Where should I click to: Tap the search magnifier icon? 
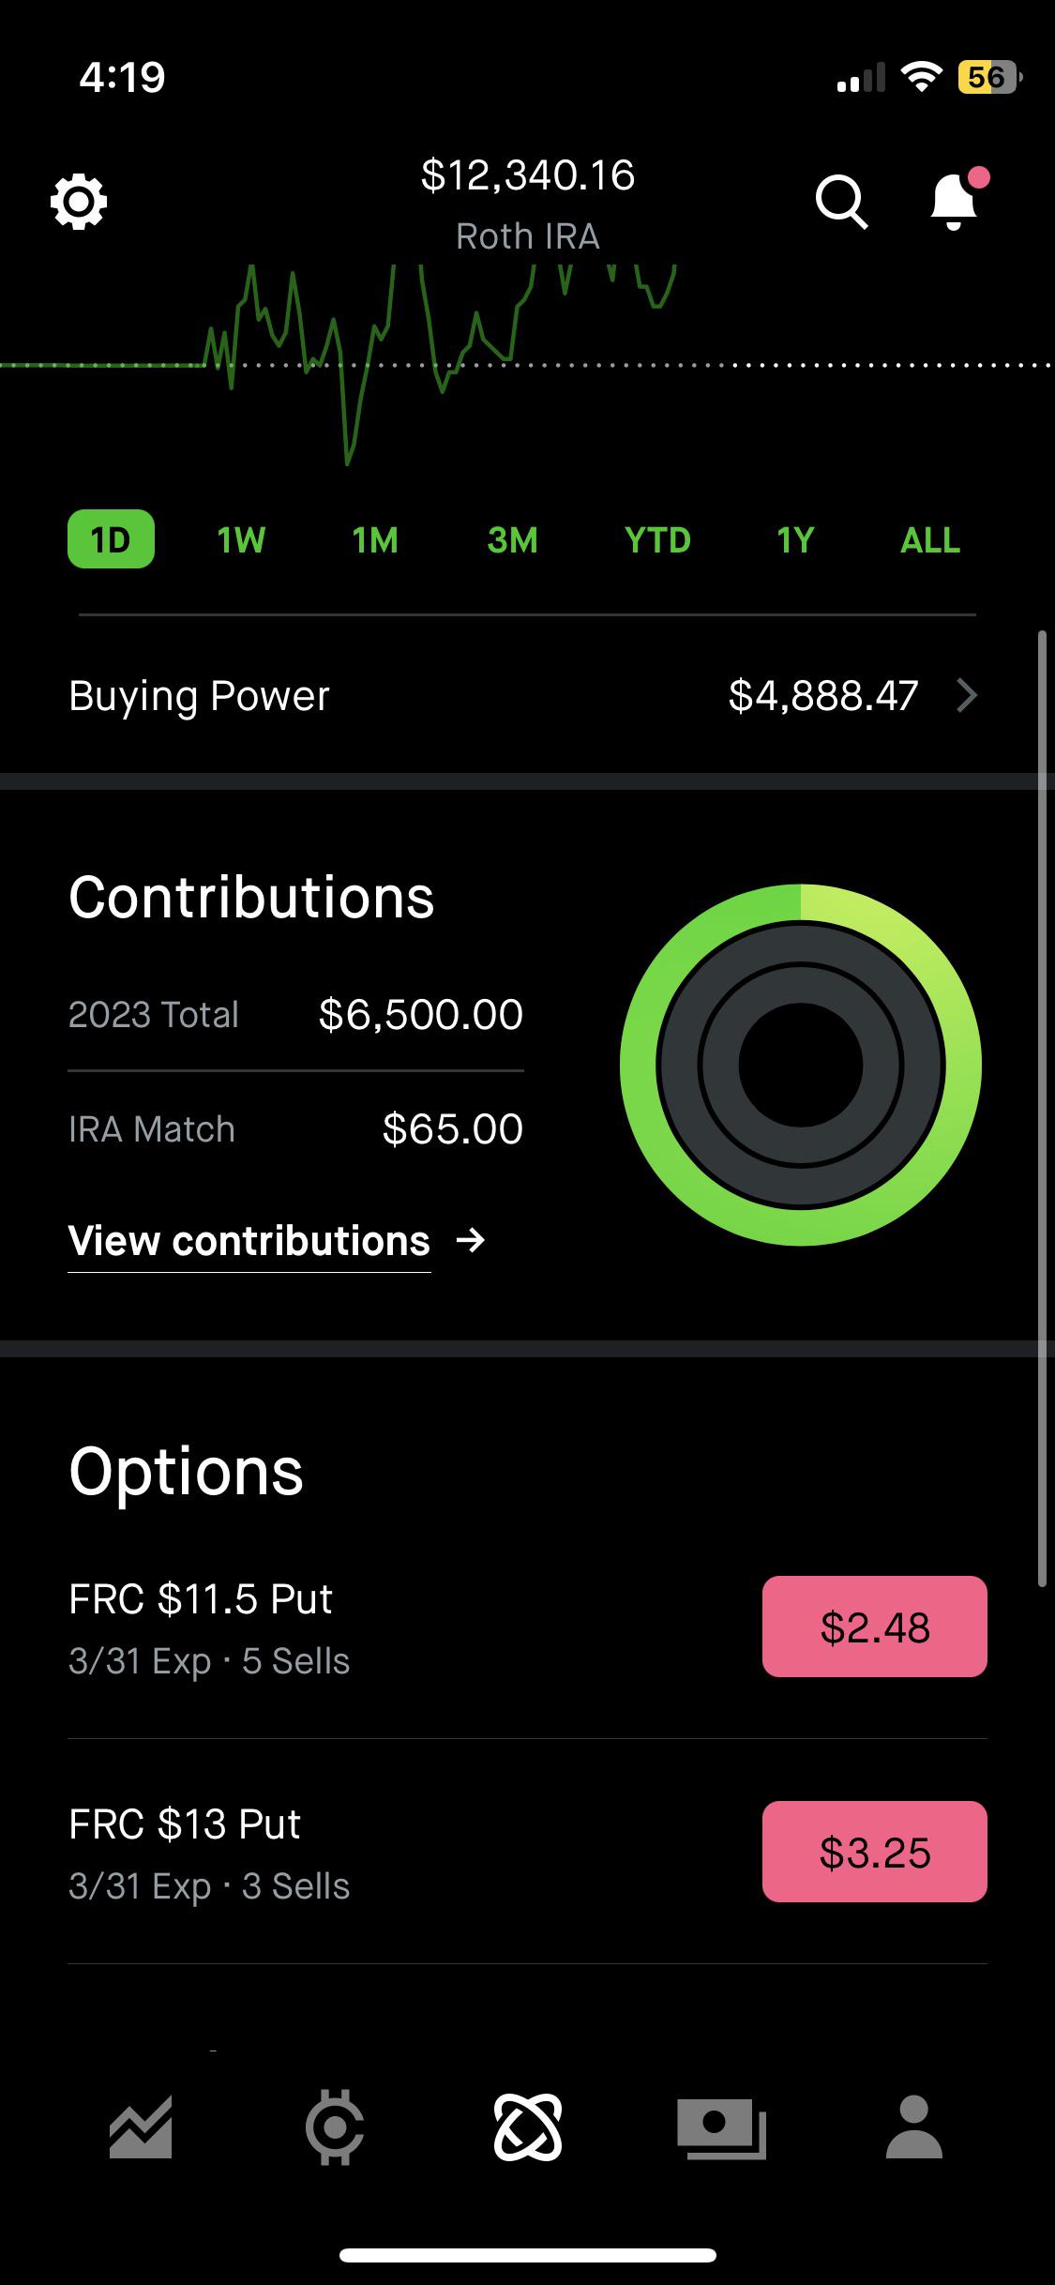click(x=840, y=202)
